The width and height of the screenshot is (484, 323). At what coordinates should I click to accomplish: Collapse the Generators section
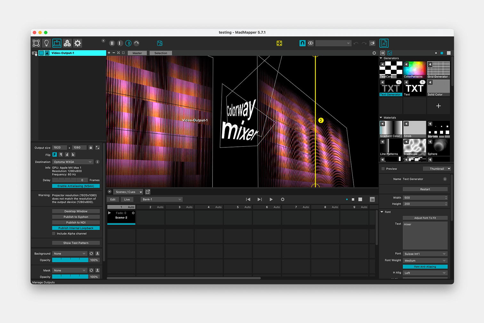381,58
